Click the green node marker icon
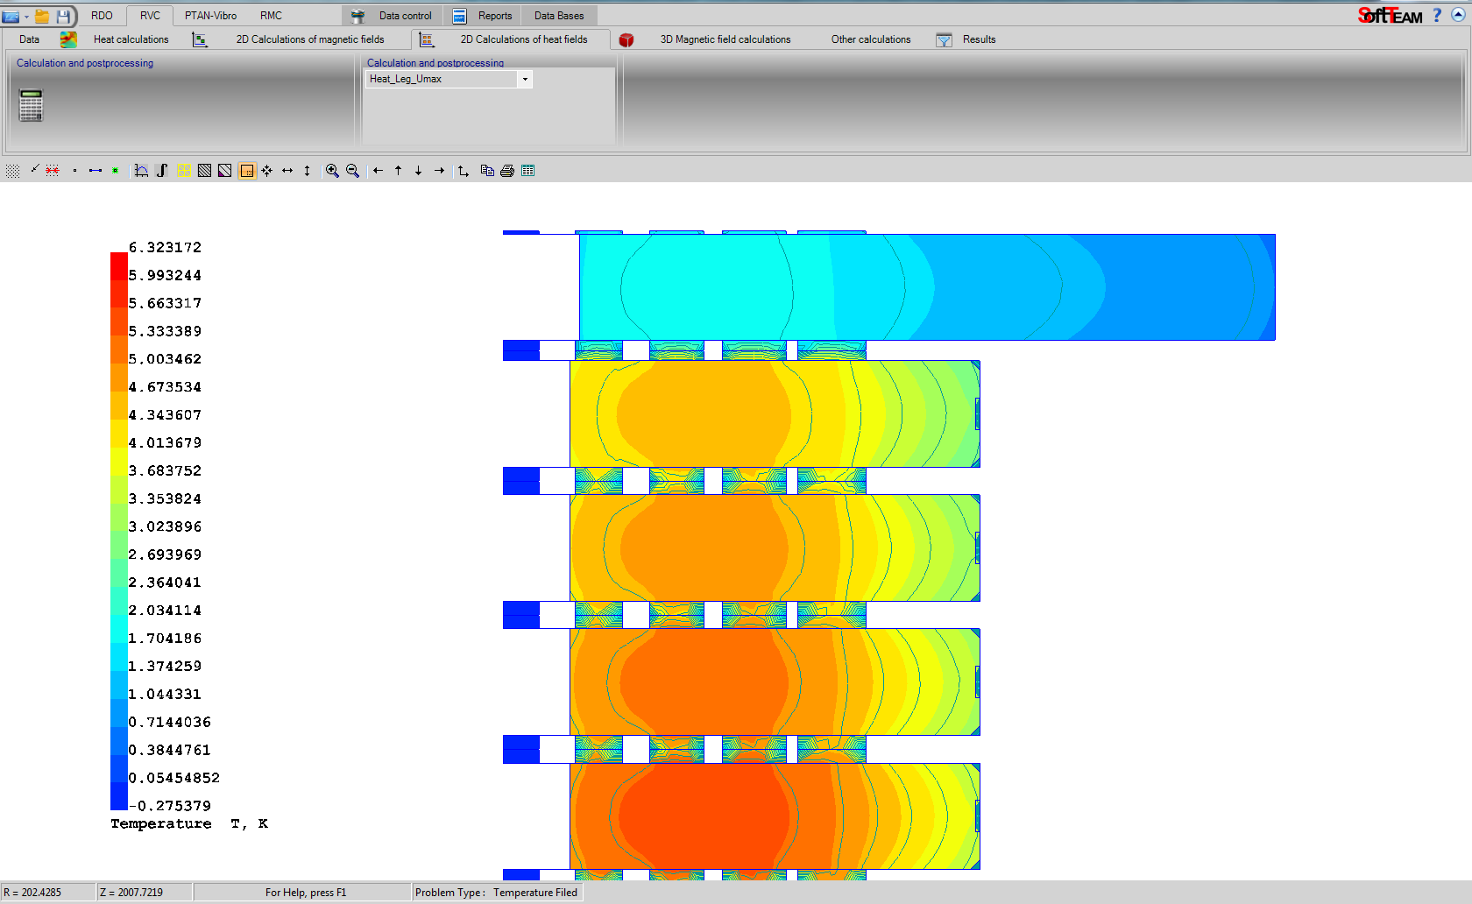Viewport: 1472px width, 904px height. [116, 171]
